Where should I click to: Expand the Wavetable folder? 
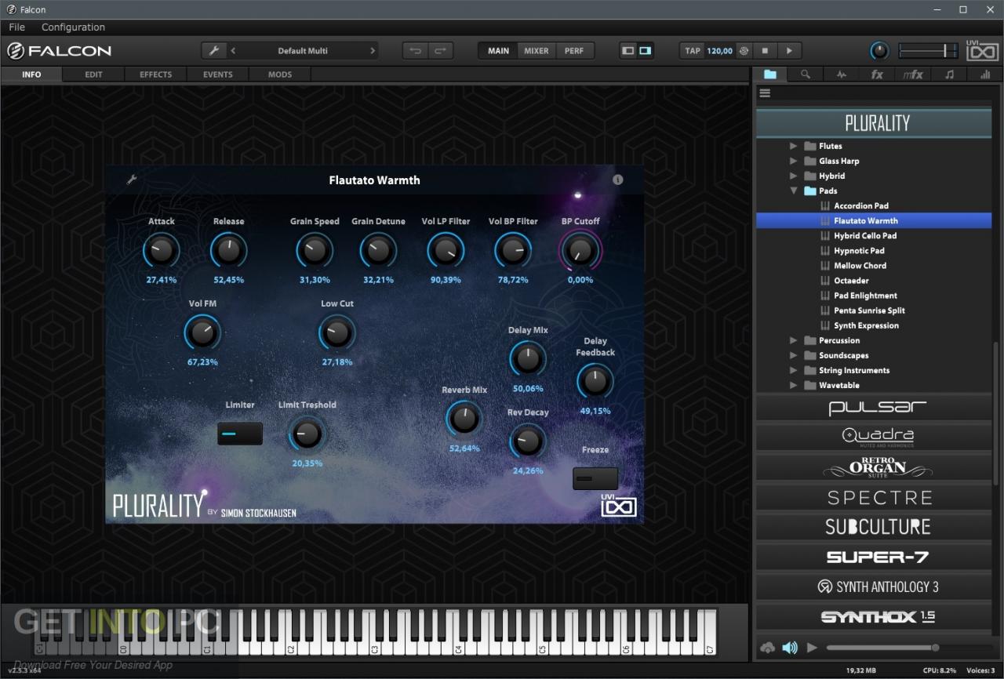[793, 385]
